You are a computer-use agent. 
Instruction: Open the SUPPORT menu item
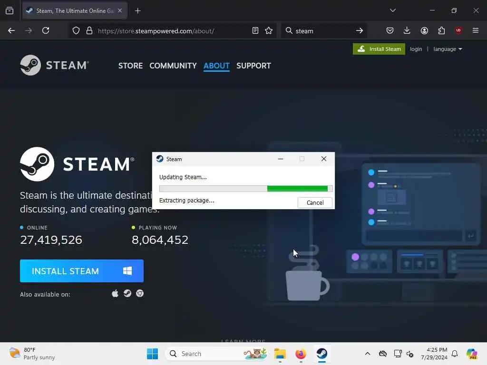coord(253,66)
